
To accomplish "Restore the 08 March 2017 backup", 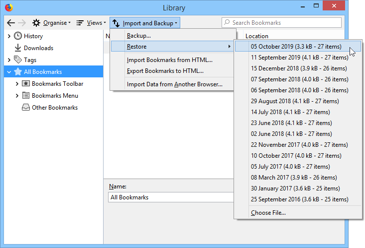I will (x=298, y=177).
